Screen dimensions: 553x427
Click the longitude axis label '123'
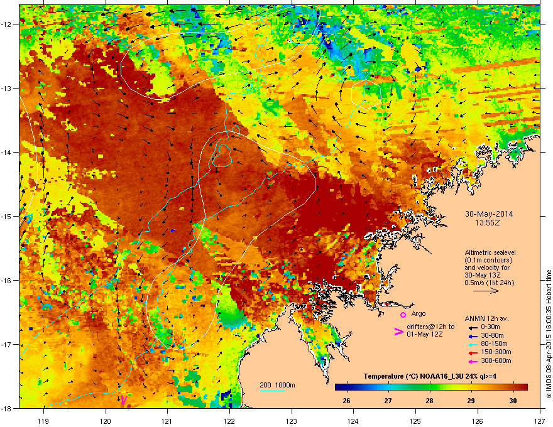(292, 421)
